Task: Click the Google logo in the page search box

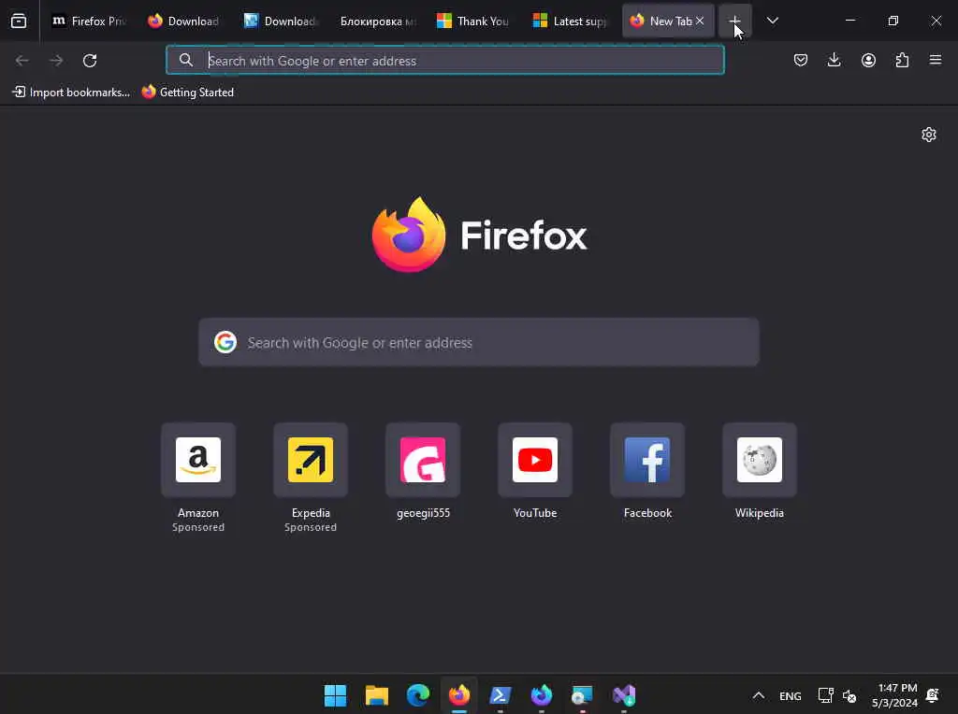Action: [x=225, y=342]
